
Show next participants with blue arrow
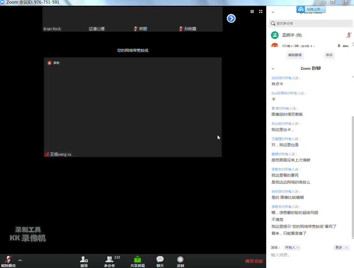[231, 19]
